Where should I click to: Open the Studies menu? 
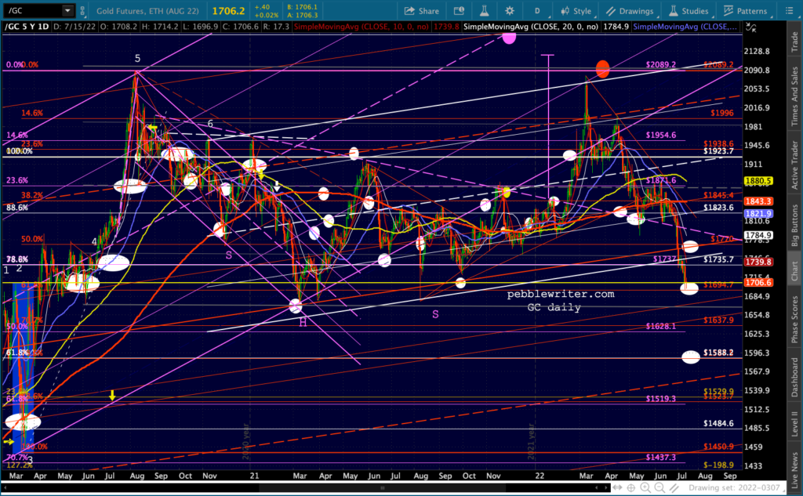click(689, 11)
